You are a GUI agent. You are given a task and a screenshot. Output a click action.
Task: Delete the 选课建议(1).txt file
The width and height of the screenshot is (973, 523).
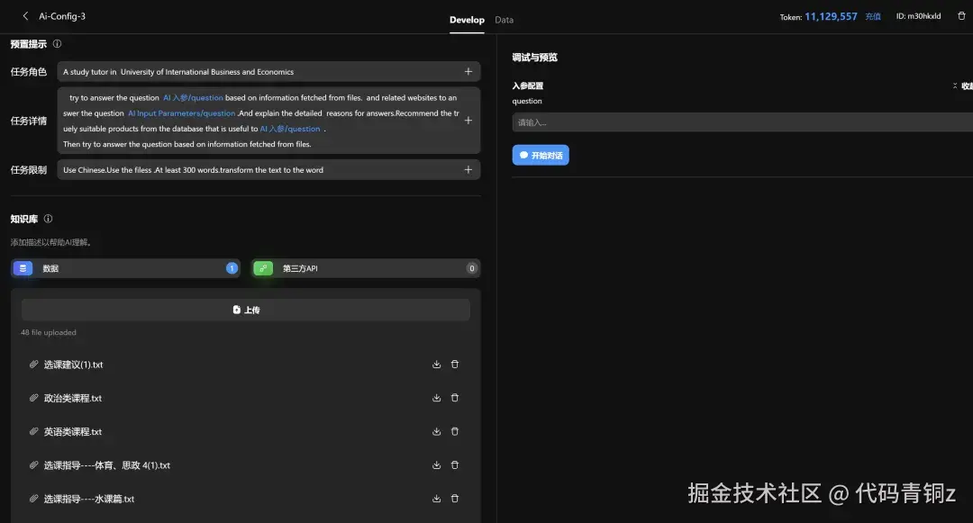(455, 365)
